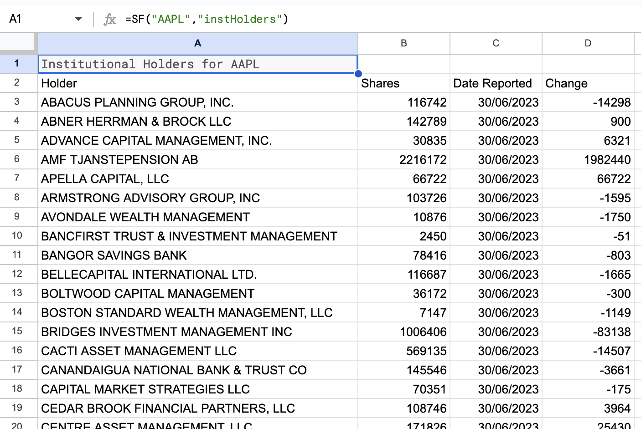This screenshot has width=641, height=429.
Task: Click cell 'AMF TJANSTEPENSION AB'
Action: (x=198, y=160)
